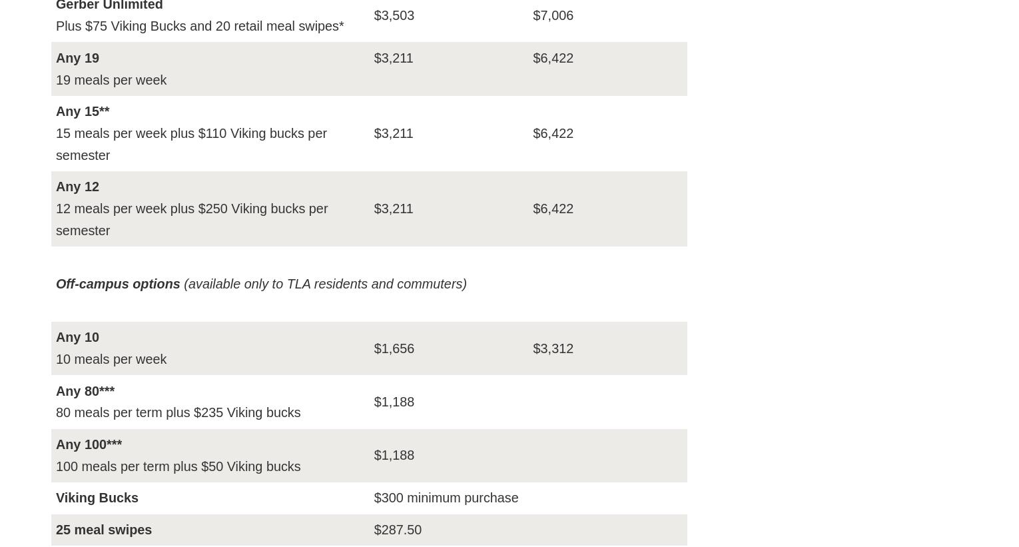Click the Any 19 plan name
This screenshot has height=547, width=1019.
[77, 58]
